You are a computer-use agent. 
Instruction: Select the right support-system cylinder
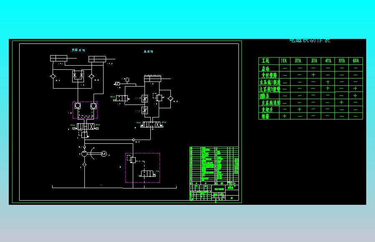tap(97, 59)
